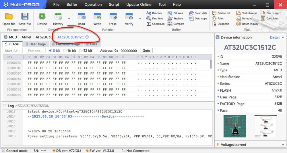This screenshot has height=153, width=287.
Task: Open the Detail link in Device information
Action: pos(275,37)
